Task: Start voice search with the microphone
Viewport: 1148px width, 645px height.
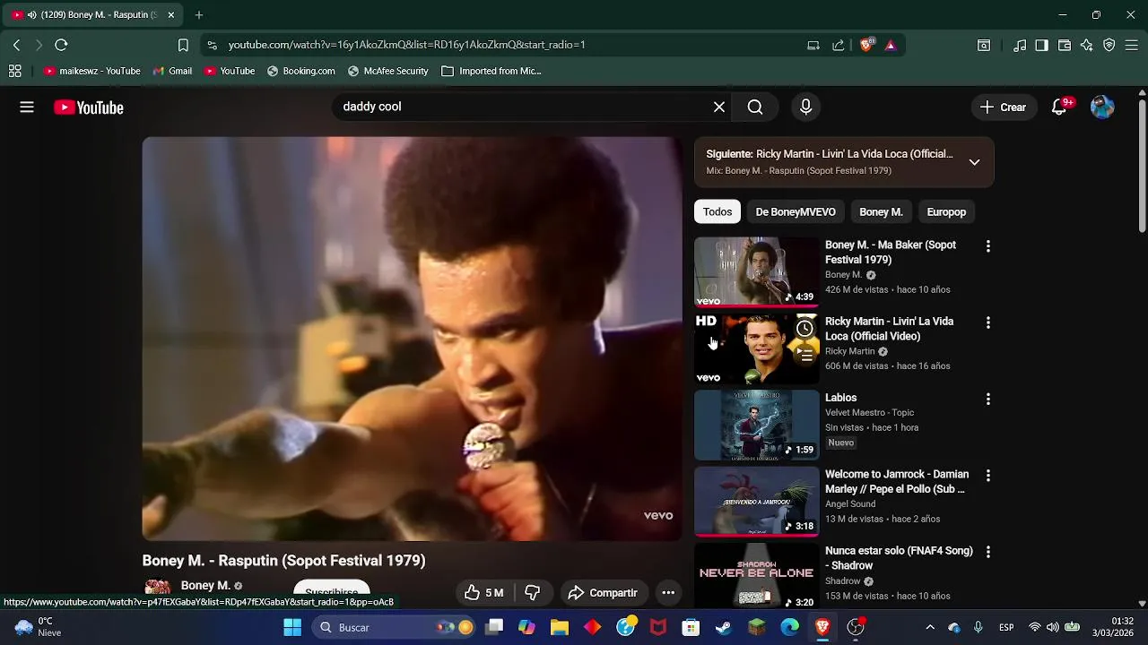Action: click(805, 107)
